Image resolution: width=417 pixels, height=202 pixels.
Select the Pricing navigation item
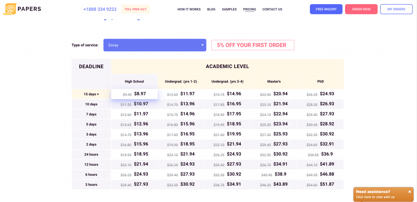(250, 9)
